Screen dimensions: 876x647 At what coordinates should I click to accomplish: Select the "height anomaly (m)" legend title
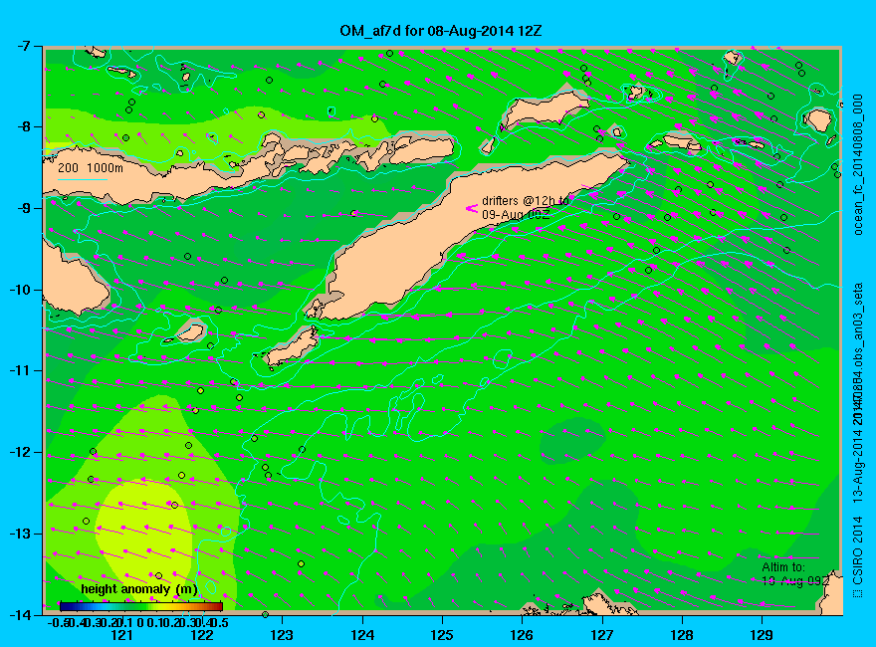coord(139,589)
